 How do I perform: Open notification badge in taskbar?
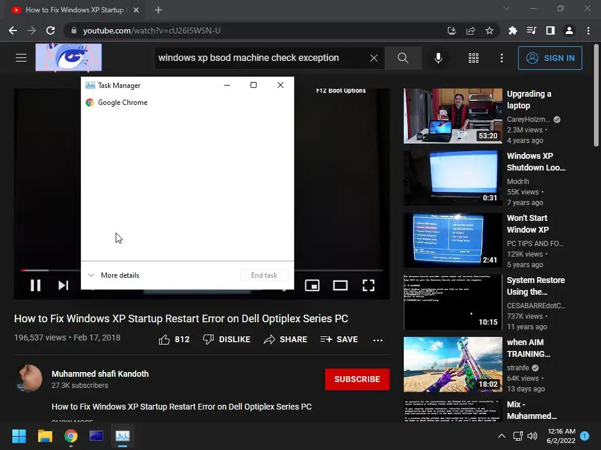[x=585, y=436]
